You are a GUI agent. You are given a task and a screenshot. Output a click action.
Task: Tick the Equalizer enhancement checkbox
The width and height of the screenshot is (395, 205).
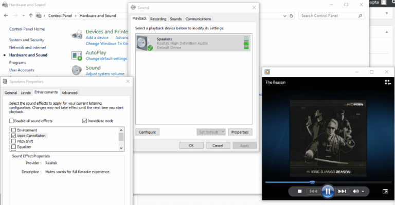coord(13,147)
